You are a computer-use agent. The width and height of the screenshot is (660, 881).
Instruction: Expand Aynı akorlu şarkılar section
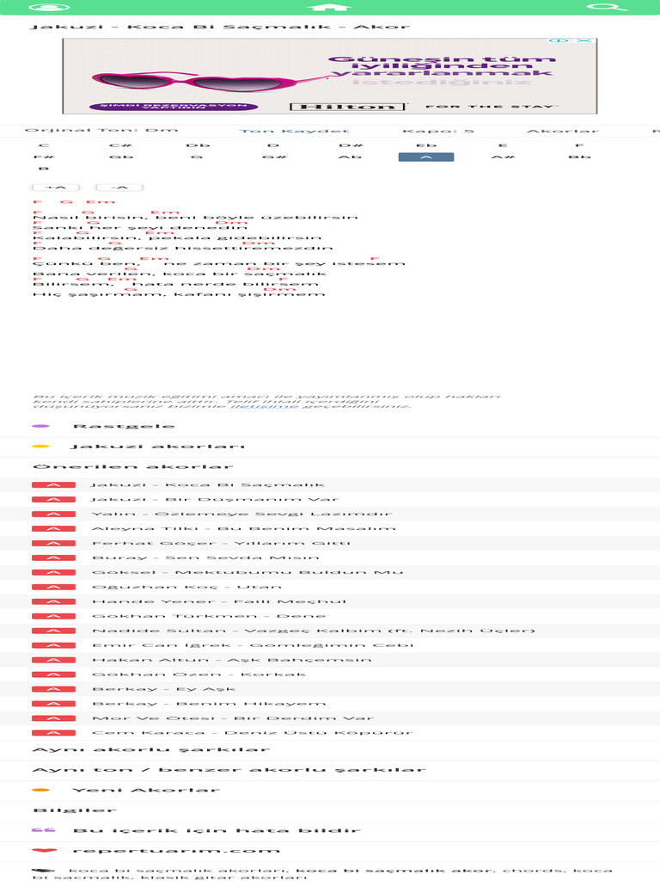click(330, 750)
